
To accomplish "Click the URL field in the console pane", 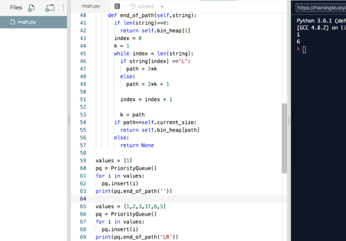I will click(x=321, y=8).
